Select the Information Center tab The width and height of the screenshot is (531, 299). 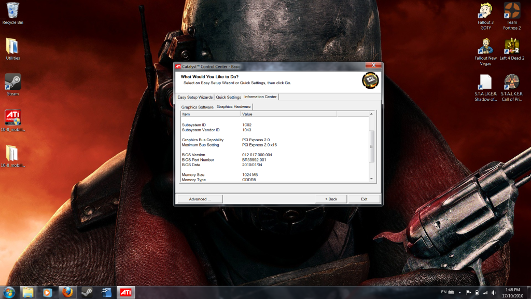tap(260, 97)
